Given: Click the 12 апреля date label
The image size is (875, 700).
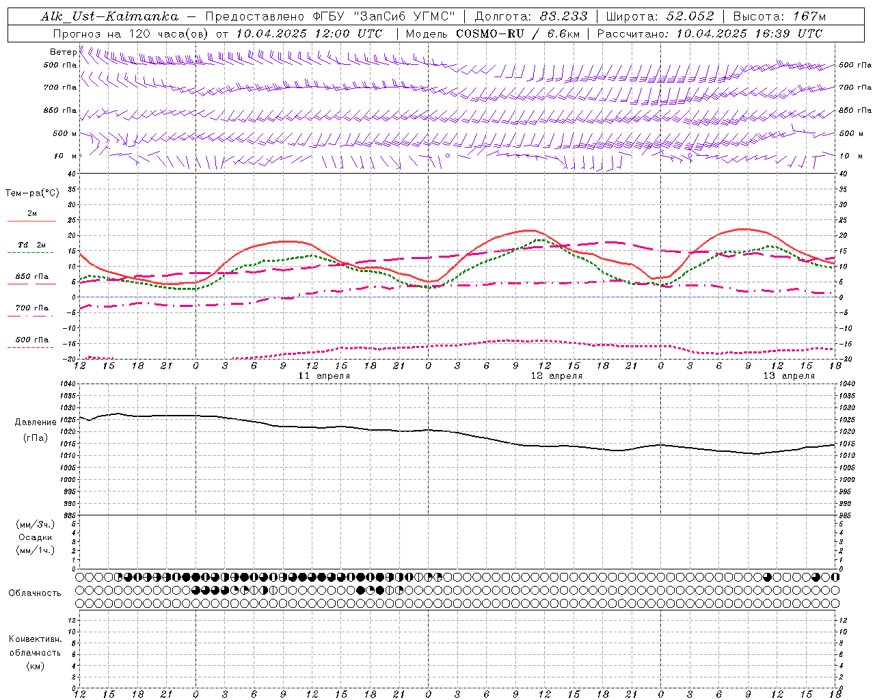Looking at the screenshot, I should pos(557,376).
